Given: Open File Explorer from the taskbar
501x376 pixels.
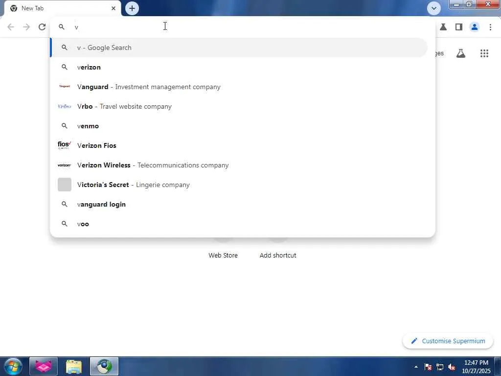Looking at the screenshot, I should [x=74, y=366].
